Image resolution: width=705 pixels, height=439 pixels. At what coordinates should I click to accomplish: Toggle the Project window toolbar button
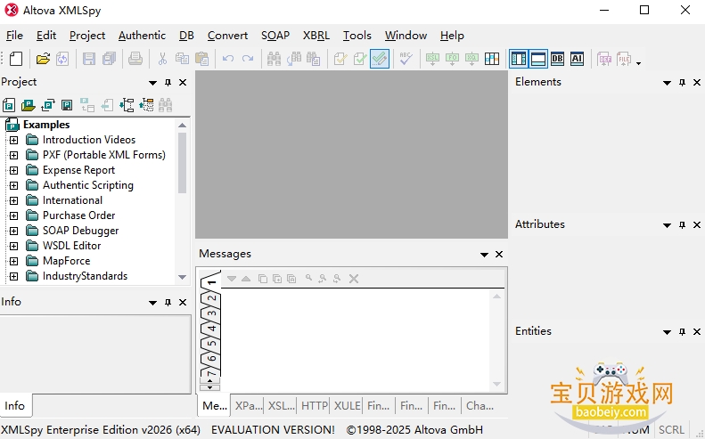tap(519, 59)
